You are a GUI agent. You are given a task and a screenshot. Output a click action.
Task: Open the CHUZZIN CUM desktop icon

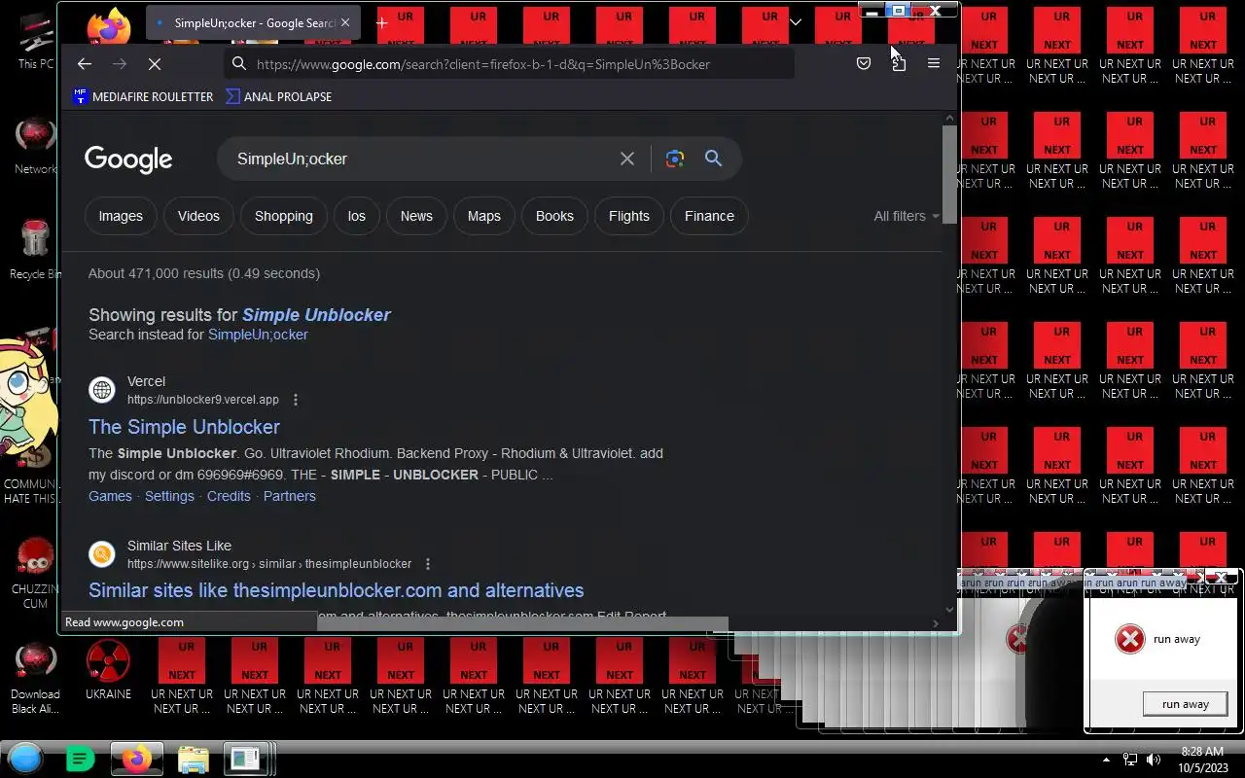35,574
